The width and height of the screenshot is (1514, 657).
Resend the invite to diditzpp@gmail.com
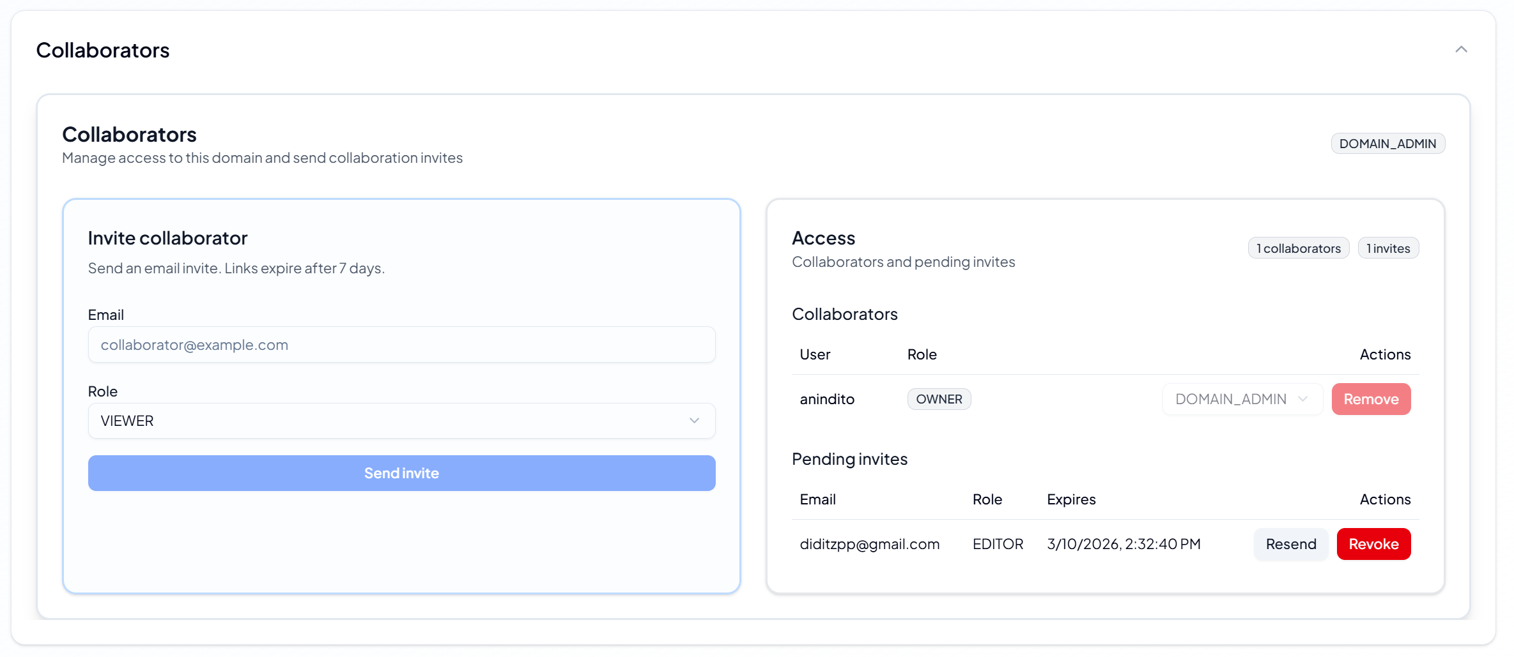pos(1290,544)
